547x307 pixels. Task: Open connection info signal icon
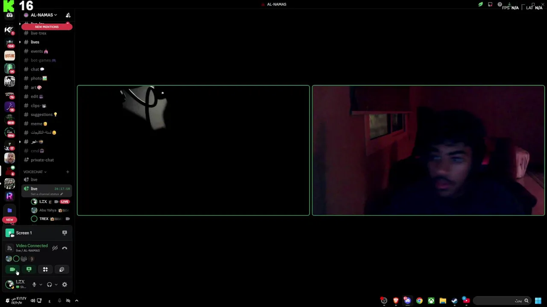[9, 248]
